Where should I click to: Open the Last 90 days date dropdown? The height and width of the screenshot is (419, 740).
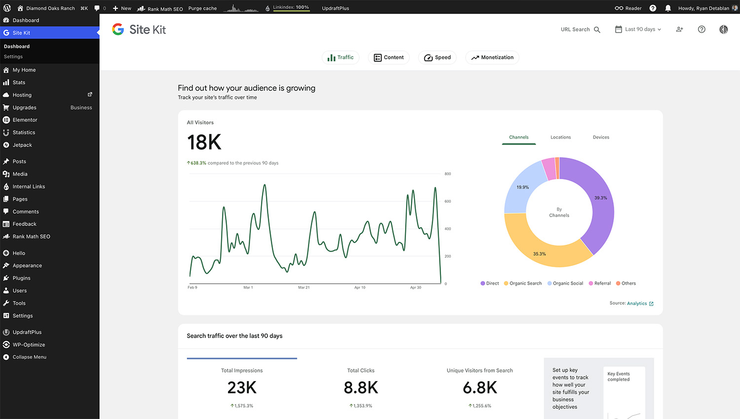[638, 30]
